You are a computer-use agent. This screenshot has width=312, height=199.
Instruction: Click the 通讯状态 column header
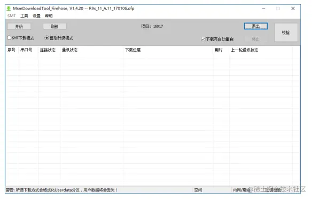tap(92, 50)
